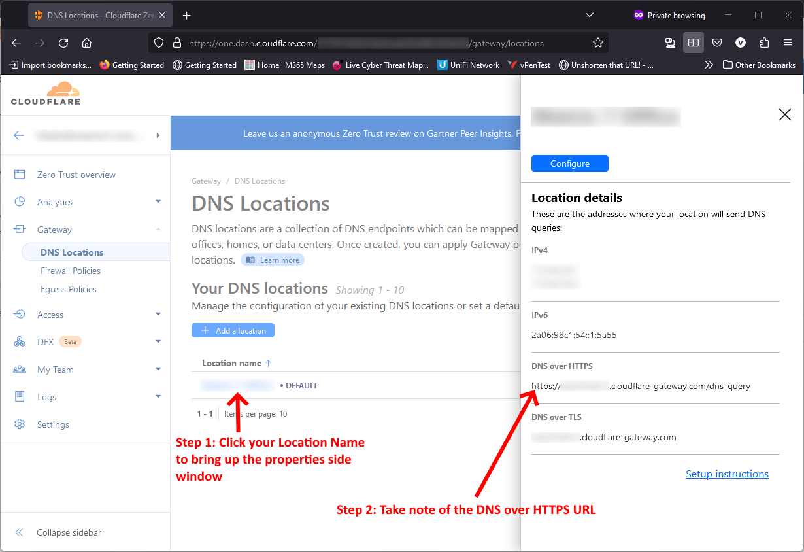
Task: Open DEX from the sidebar
Action: point(20,341)
